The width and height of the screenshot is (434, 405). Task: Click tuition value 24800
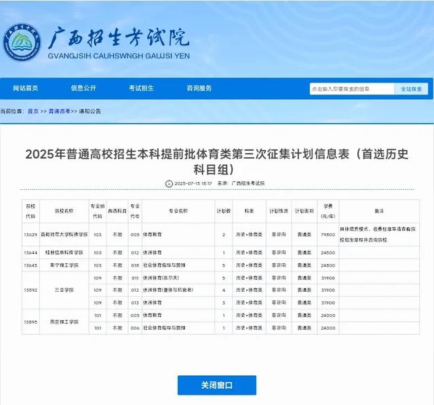tap(328, 265)
